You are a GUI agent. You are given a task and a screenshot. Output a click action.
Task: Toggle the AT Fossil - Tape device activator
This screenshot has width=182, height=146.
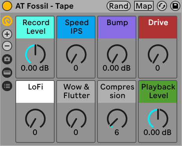coord(7,6)
